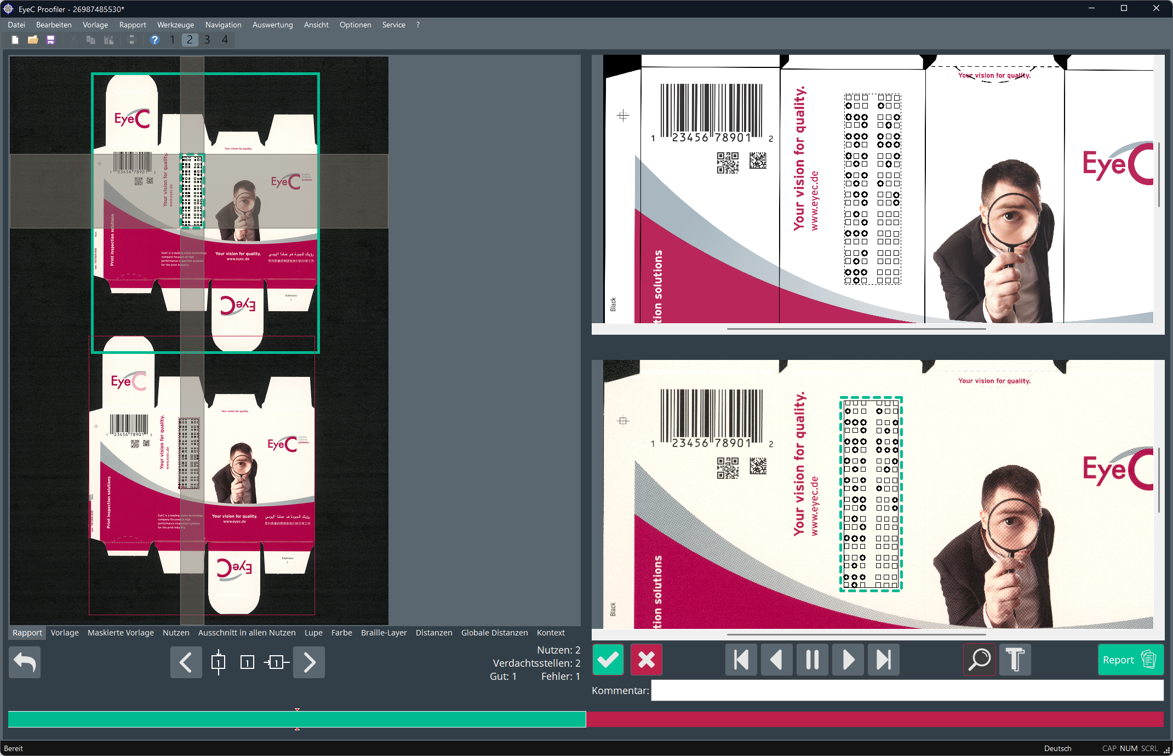Click the Report button
This screenshot has width=1173, height=756.
point(1130,660)
